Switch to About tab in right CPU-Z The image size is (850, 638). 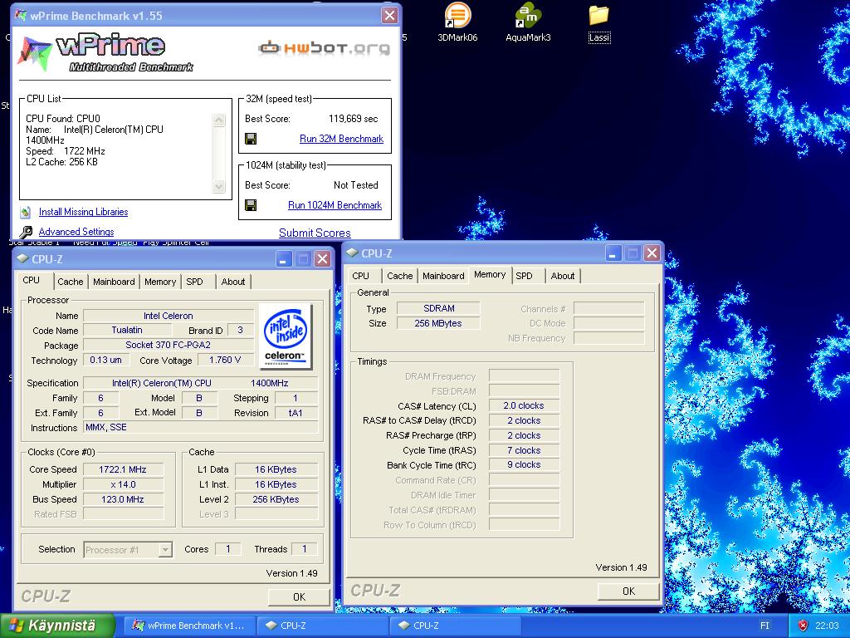pyautogui.click(x=563, y=276)
